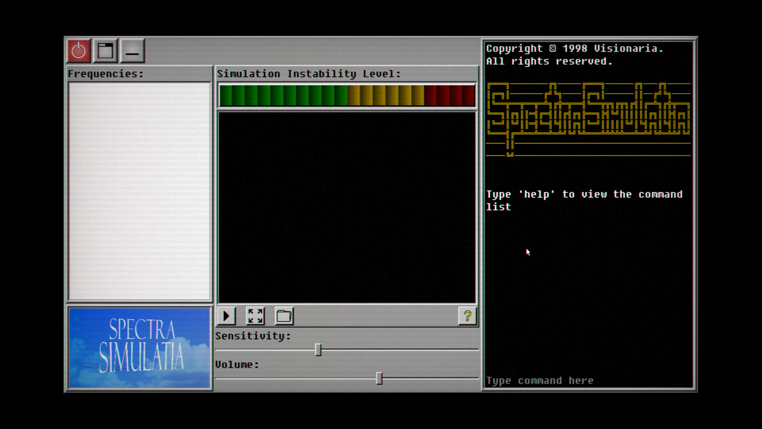Image resolution: width=762 pixels, height=429 pixels.
Task: Click the Volume slider handle
Action: (379, 379)
